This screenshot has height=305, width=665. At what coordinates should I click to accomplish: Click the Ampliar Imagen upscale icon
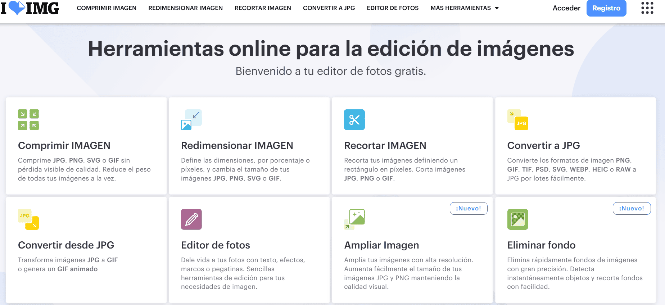pyautogui.click(x=354, y=219)
